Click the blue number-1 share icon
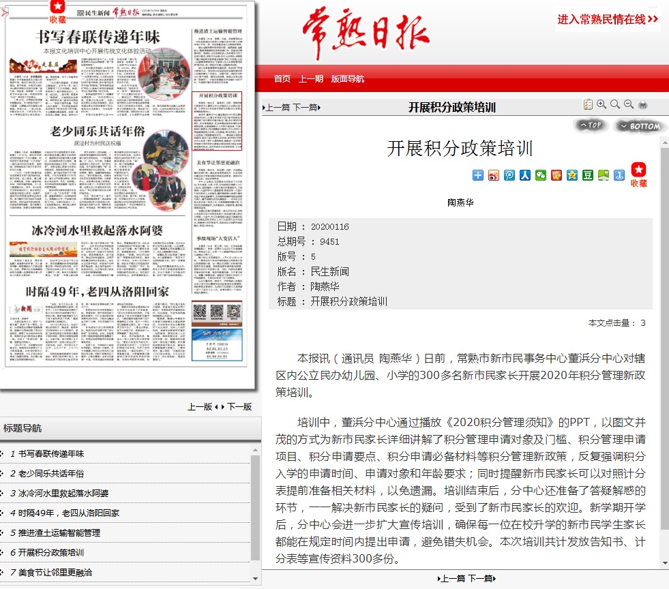669x589 pixels. tap(619, 175)
